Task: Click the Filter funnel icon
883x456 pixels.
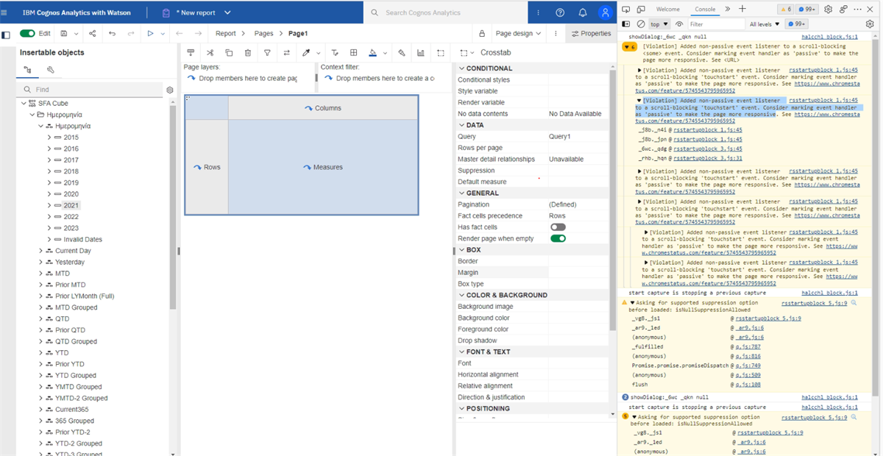Action: click(x=267, y=53)
